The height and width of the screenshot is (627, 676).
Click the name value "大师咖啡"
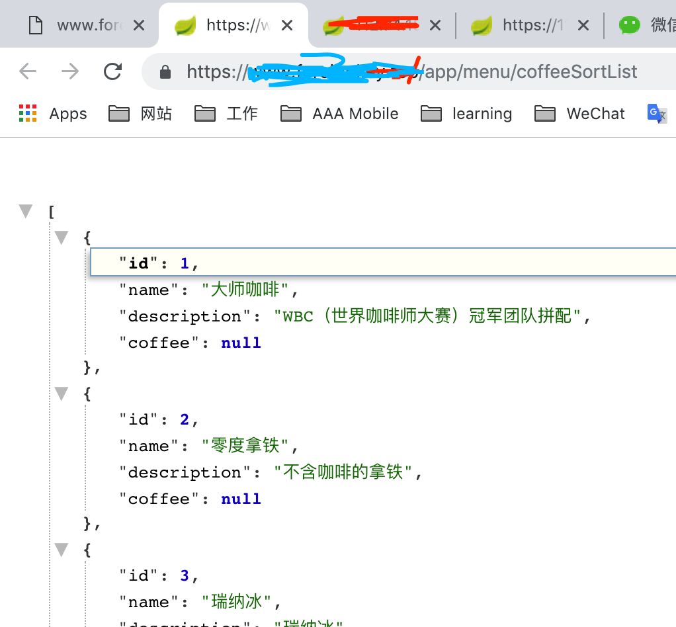[x=245, y=289]
